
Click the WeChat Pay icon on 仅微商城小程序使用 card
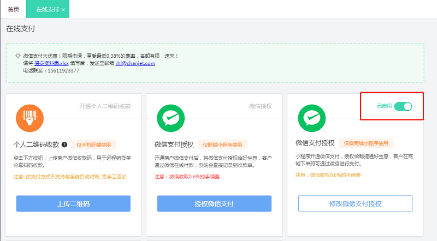(x=311, y=118)
